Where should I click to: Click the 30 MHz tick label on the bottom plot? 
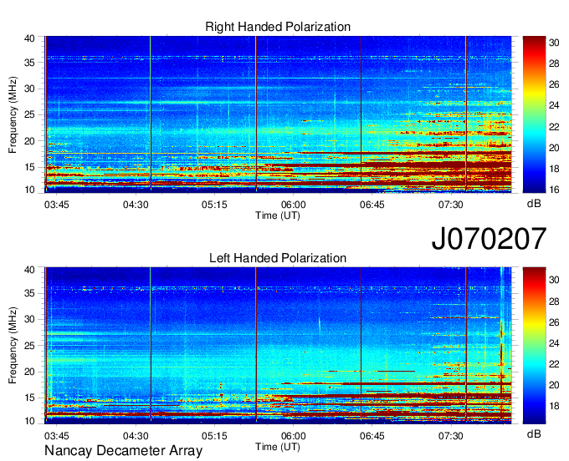click(x=29, y=319)
